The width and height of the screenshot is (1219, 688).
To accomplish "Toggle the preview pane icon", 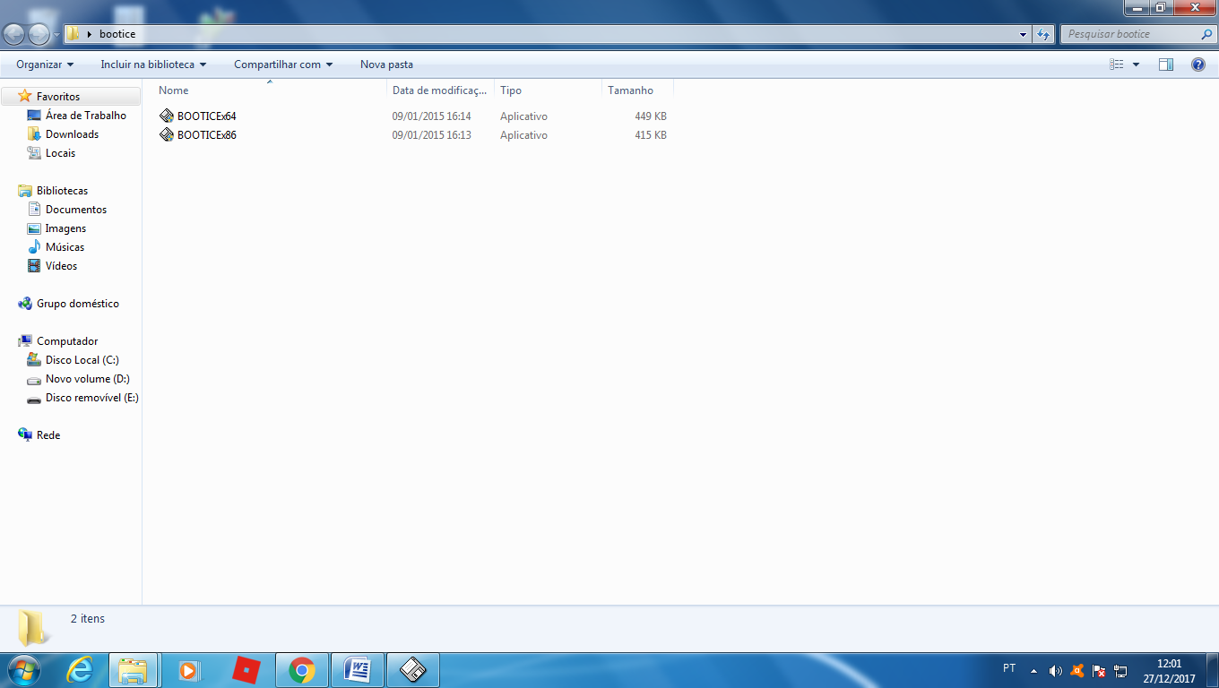I will (x=1165, y=64).
